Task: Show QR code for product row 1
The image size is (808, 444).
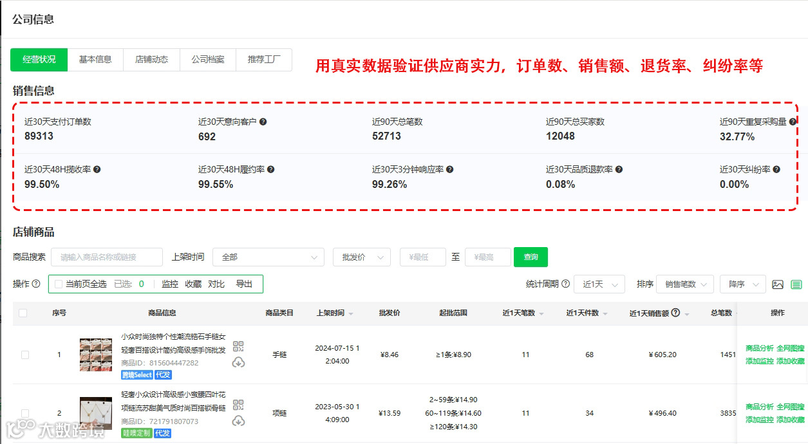Action: coord(238,347)
